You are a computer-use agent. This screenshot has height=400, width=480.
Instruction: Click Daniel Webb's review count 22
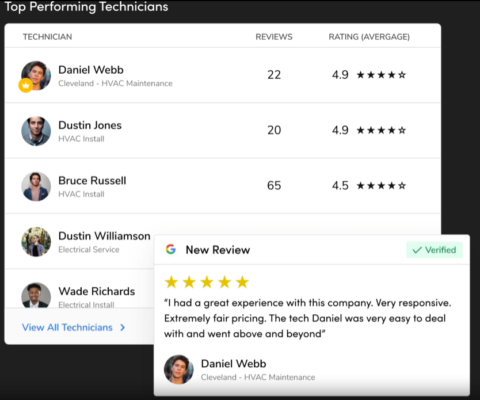tap(274, 75)
